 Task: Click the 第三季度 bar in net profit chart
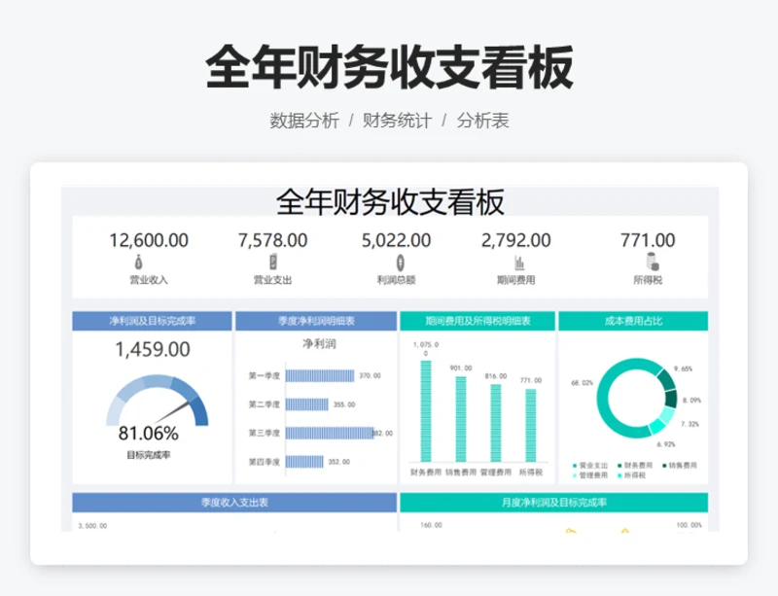[x=330, y=434]
